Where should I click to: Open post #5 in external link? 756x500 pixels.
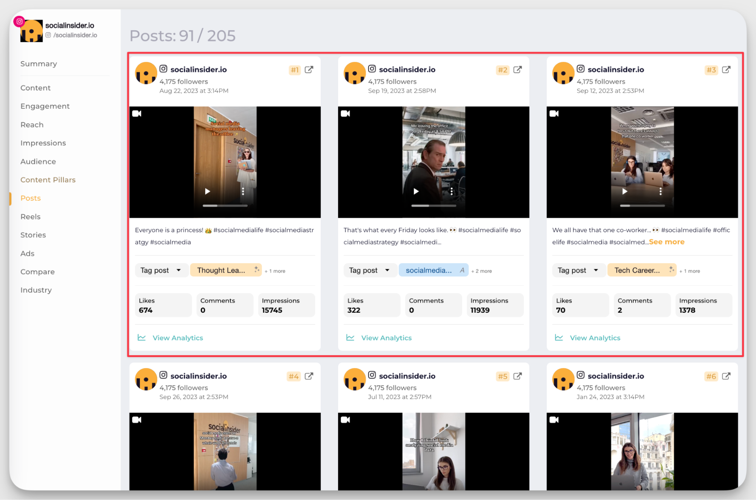[518, 376]
